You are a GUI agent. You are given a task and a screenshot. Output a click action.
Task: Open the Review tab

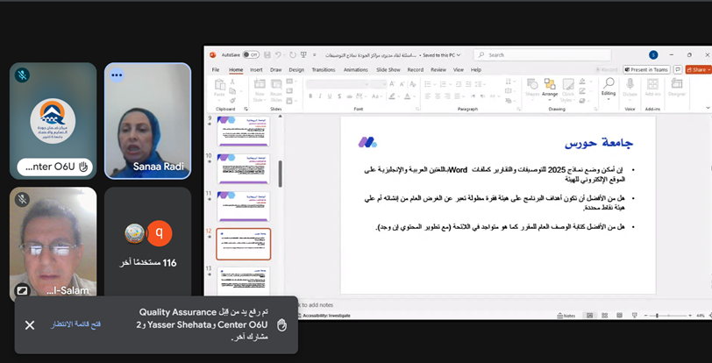438,70
